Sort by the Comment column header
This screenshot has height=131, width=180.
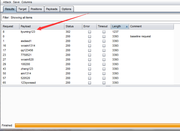coord(151,27)
